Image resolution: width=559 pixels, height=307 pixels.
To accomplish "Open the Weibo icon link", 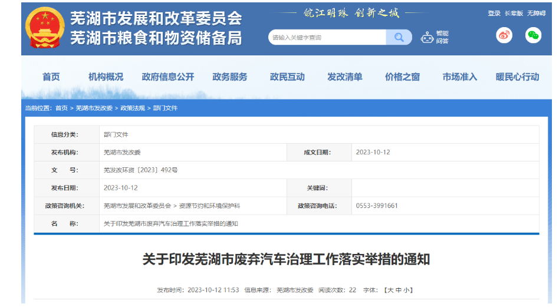I will point(504,35).
